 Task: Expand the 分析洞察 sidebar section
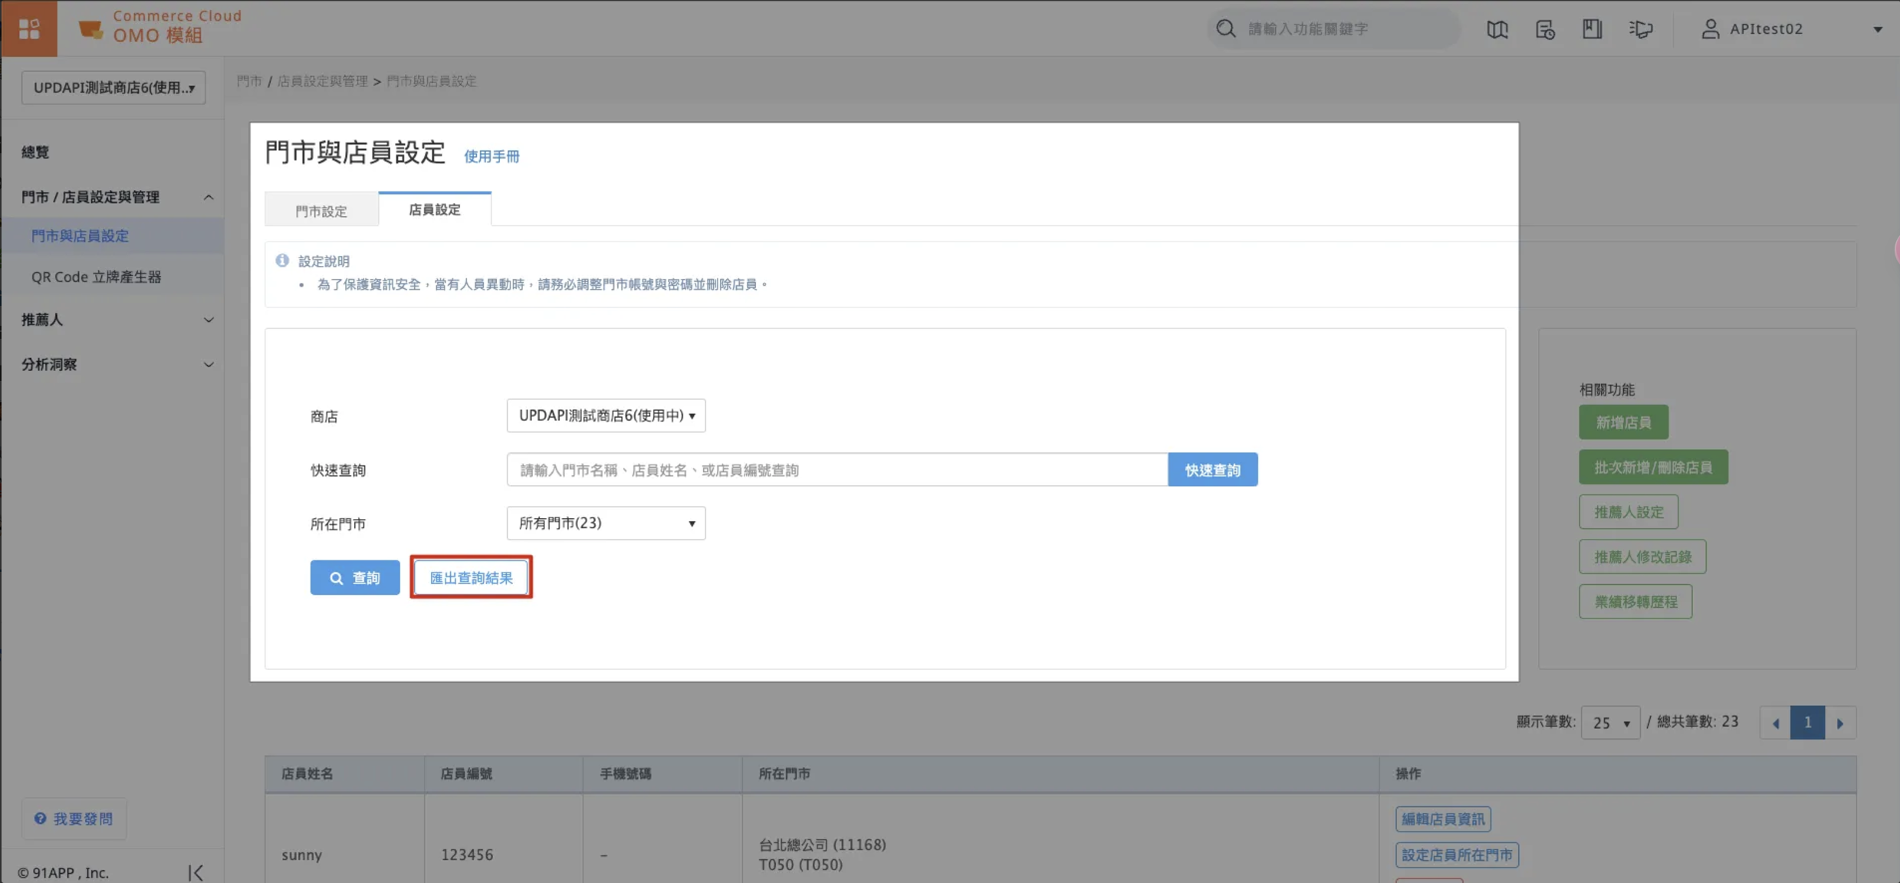115,364
